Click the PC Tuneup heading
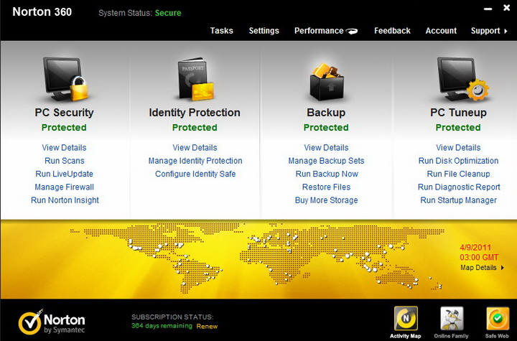The width and height of the screenshot is (517, 341). pyautogui.click(x=458, y=113)
